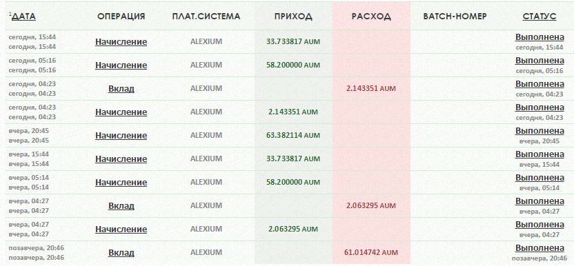Sort table by СТАТУС column header
The image size is (574, 266).
[x=540, y=17]
